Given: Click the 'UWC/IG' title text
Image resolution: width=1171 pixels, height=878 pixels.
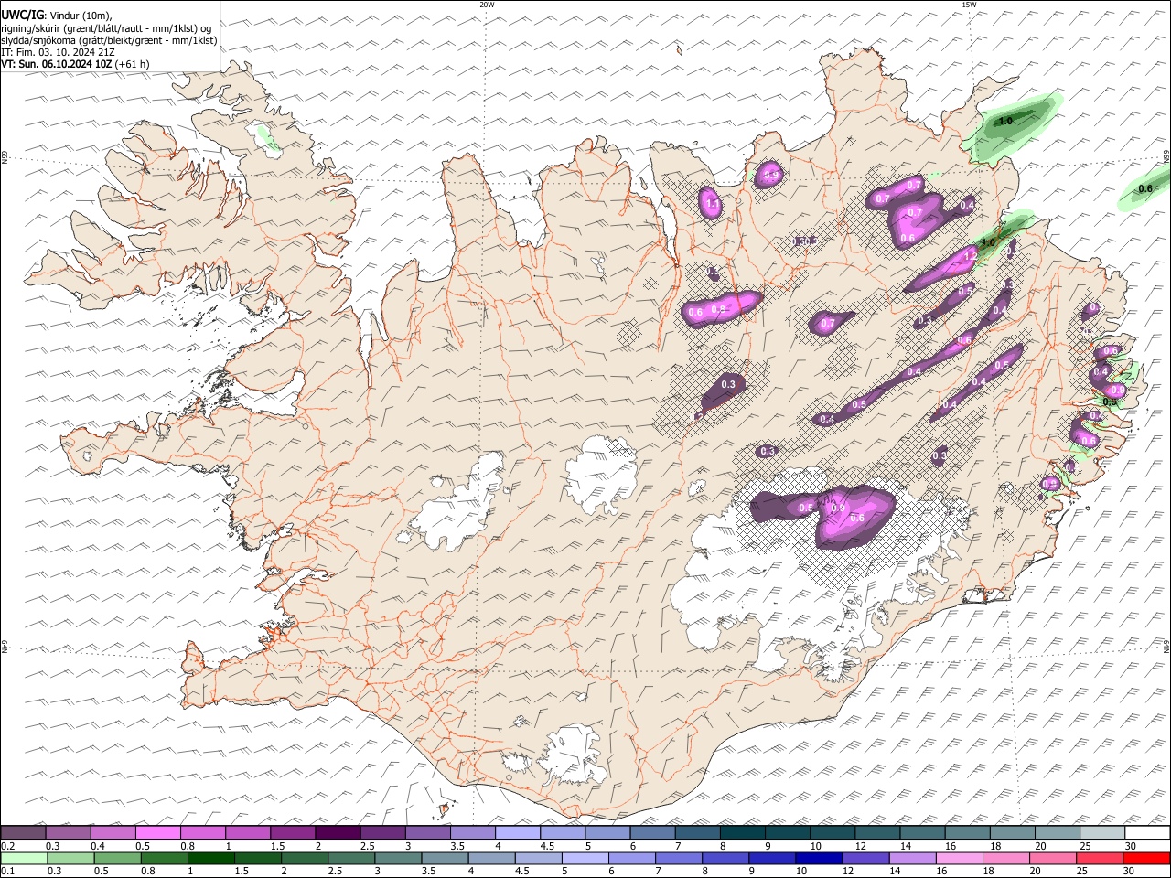Looking at the screenshot, I should click(22, 15).
